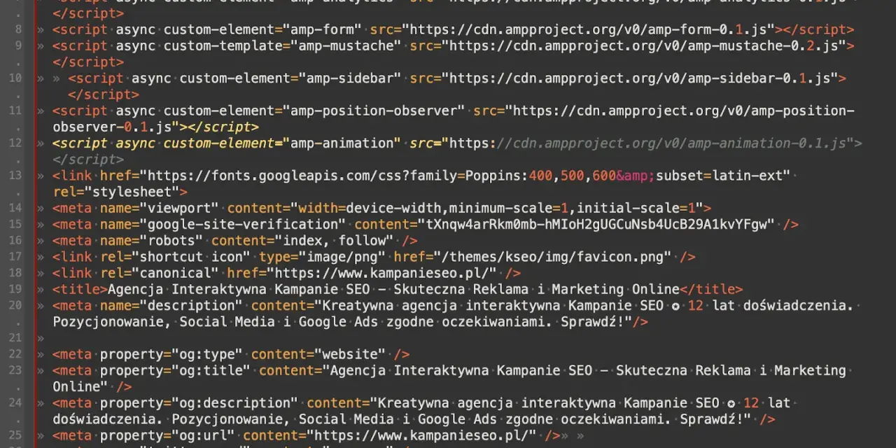Click line number 15 in the gutter
This screenshot has width=896, height=448.
coord(15,224)
